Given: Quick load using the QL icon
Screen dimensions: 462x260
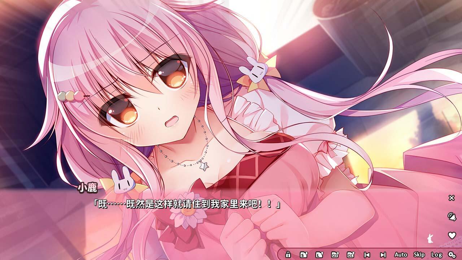Looking at the screenshot, I should (351, 255).
